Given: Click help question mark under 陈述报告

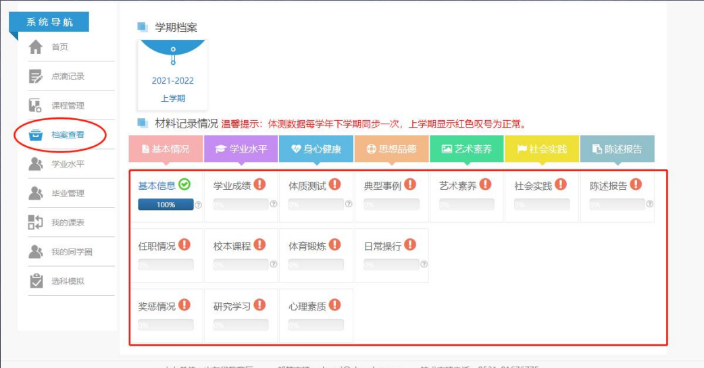Looking at the screenshot, I should (x=649, y=205).
